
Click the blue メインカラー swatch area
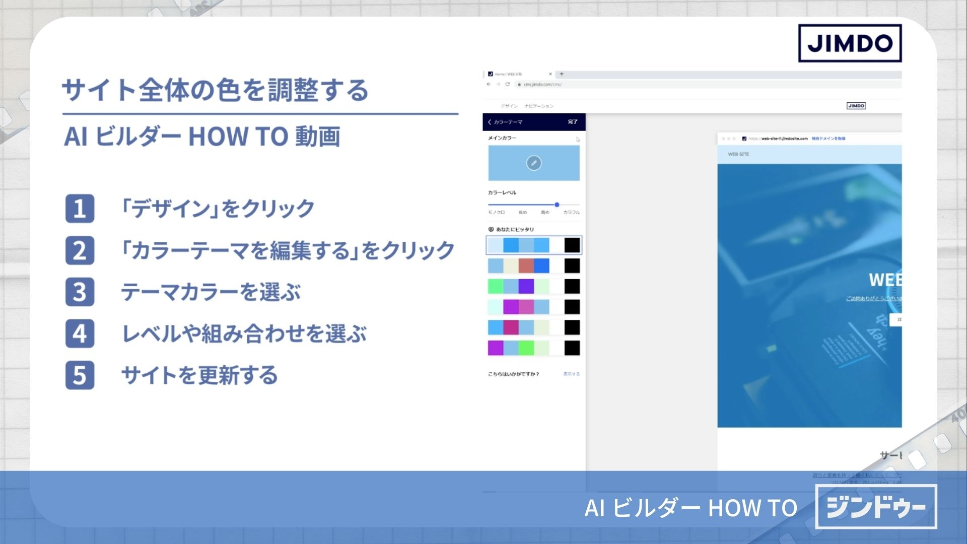(534, 163)
